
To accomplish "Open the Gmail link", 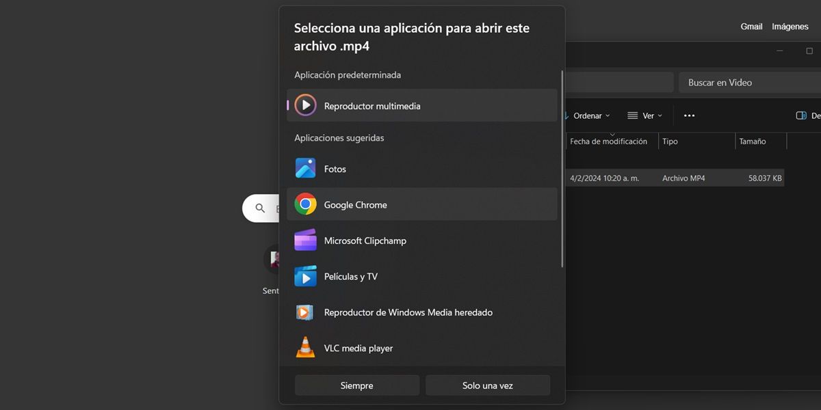I will coord(751,27).
